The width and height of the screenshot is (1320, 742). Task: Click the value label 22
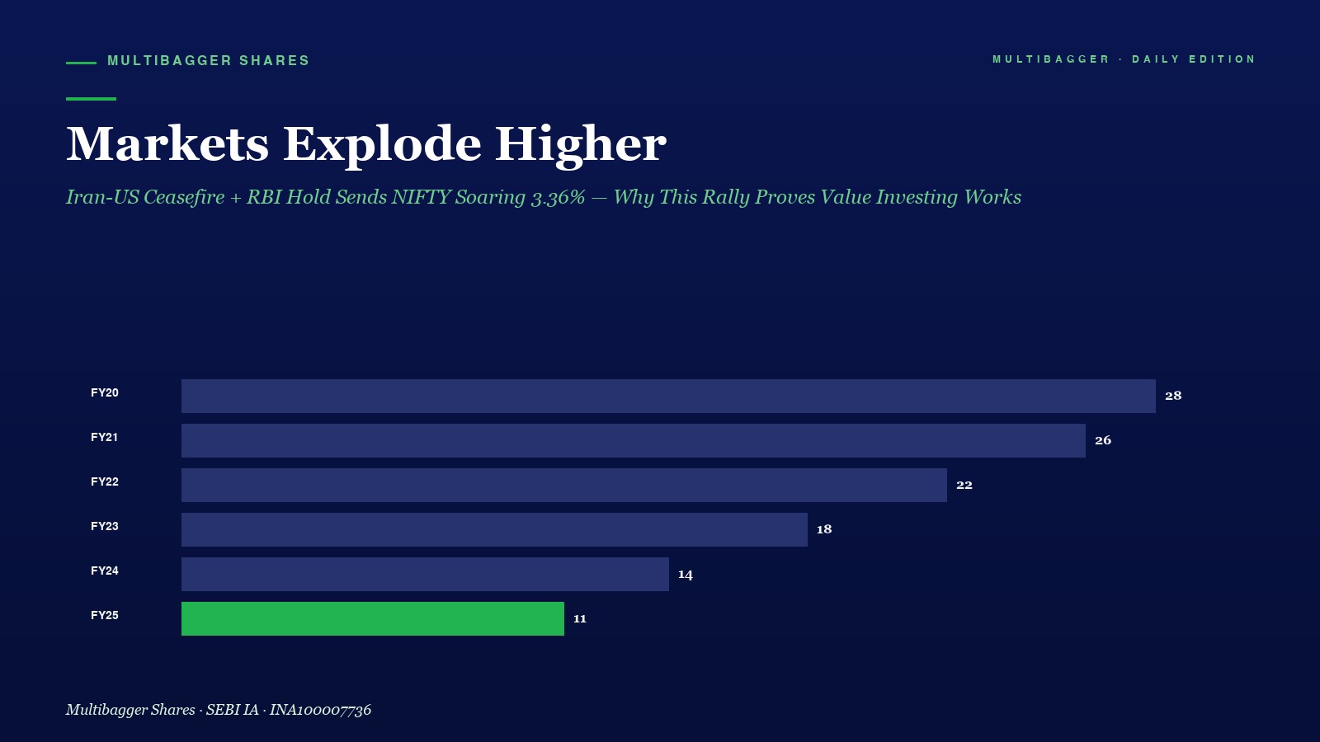[964, 485]
